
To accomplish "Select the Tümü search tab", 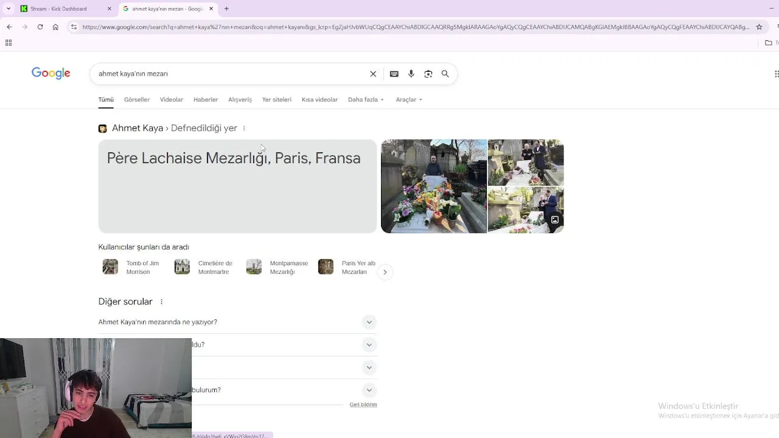I will click(x=106, y=100).
